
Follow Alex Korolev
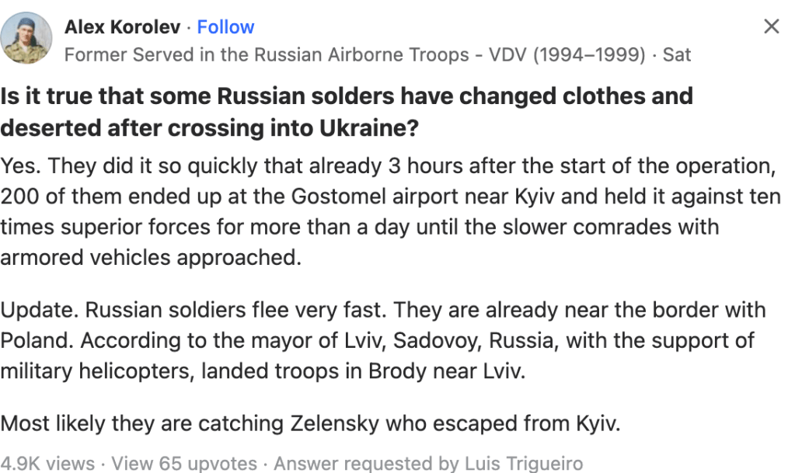(225, 27)
